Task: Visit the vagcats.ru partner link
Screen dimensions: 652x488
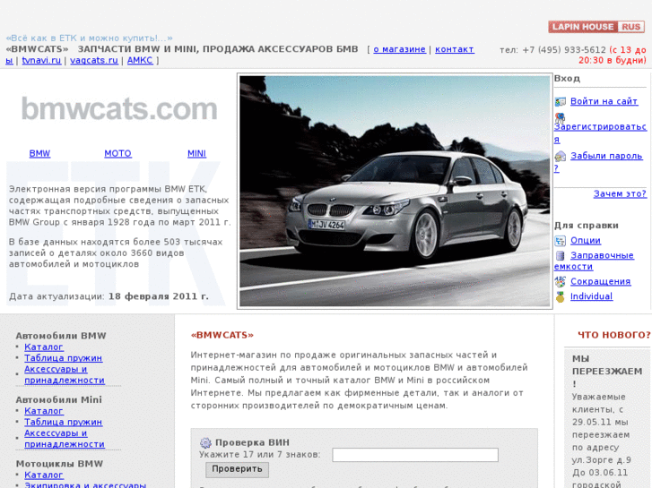Action: pos(94,61)
